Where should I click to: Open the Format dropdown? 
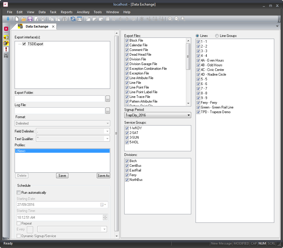click(x=108, y=123)
